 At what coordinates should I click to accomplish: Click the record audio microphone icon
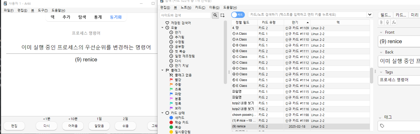click(x=387, y=22)
